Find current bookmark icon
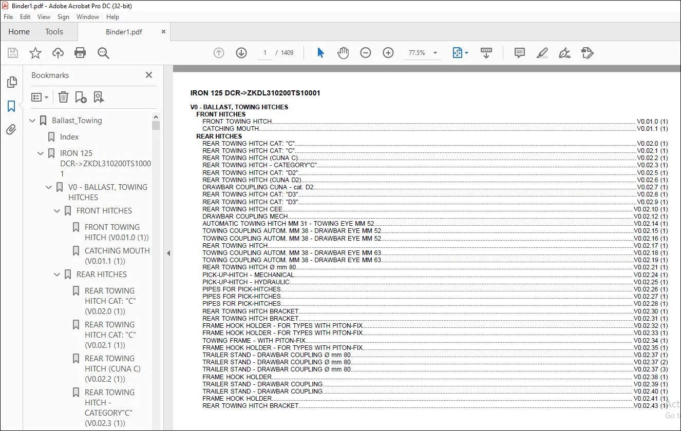The image size is (681, 431). [99, 97]
